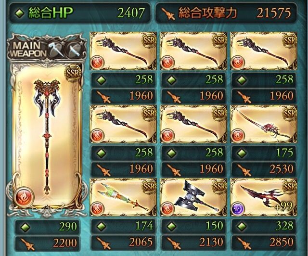Click the fire element icon on main weapon
Screen dimensions: 308x256
(24, 197)
